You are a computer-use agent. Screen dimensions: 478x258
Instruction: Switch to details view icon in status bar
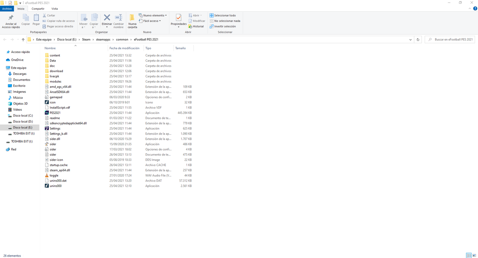click(x=469, y=255)
